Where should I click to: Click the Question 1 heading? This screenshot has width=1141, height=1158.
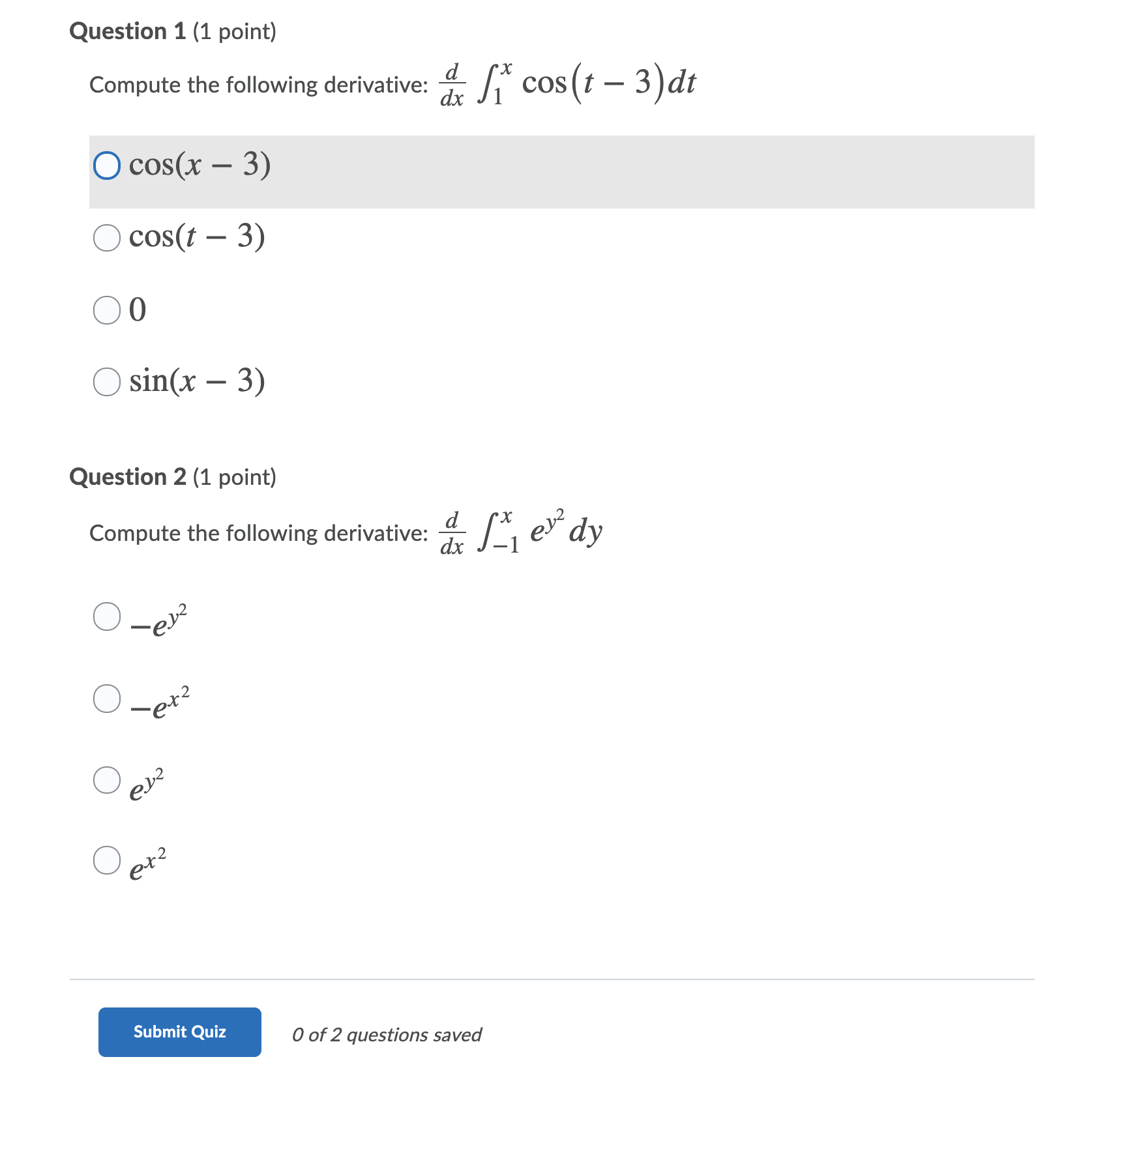172,31
